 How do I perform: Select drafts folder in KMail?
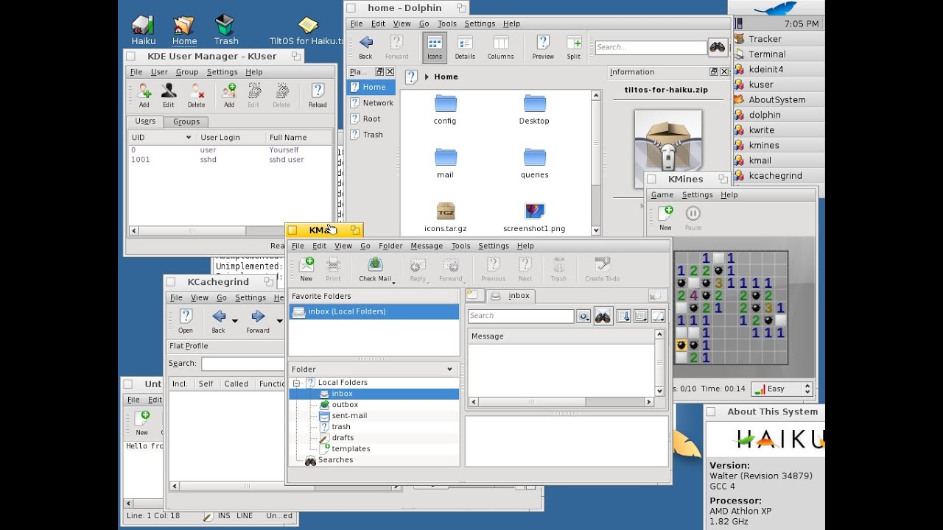point(343,437)
